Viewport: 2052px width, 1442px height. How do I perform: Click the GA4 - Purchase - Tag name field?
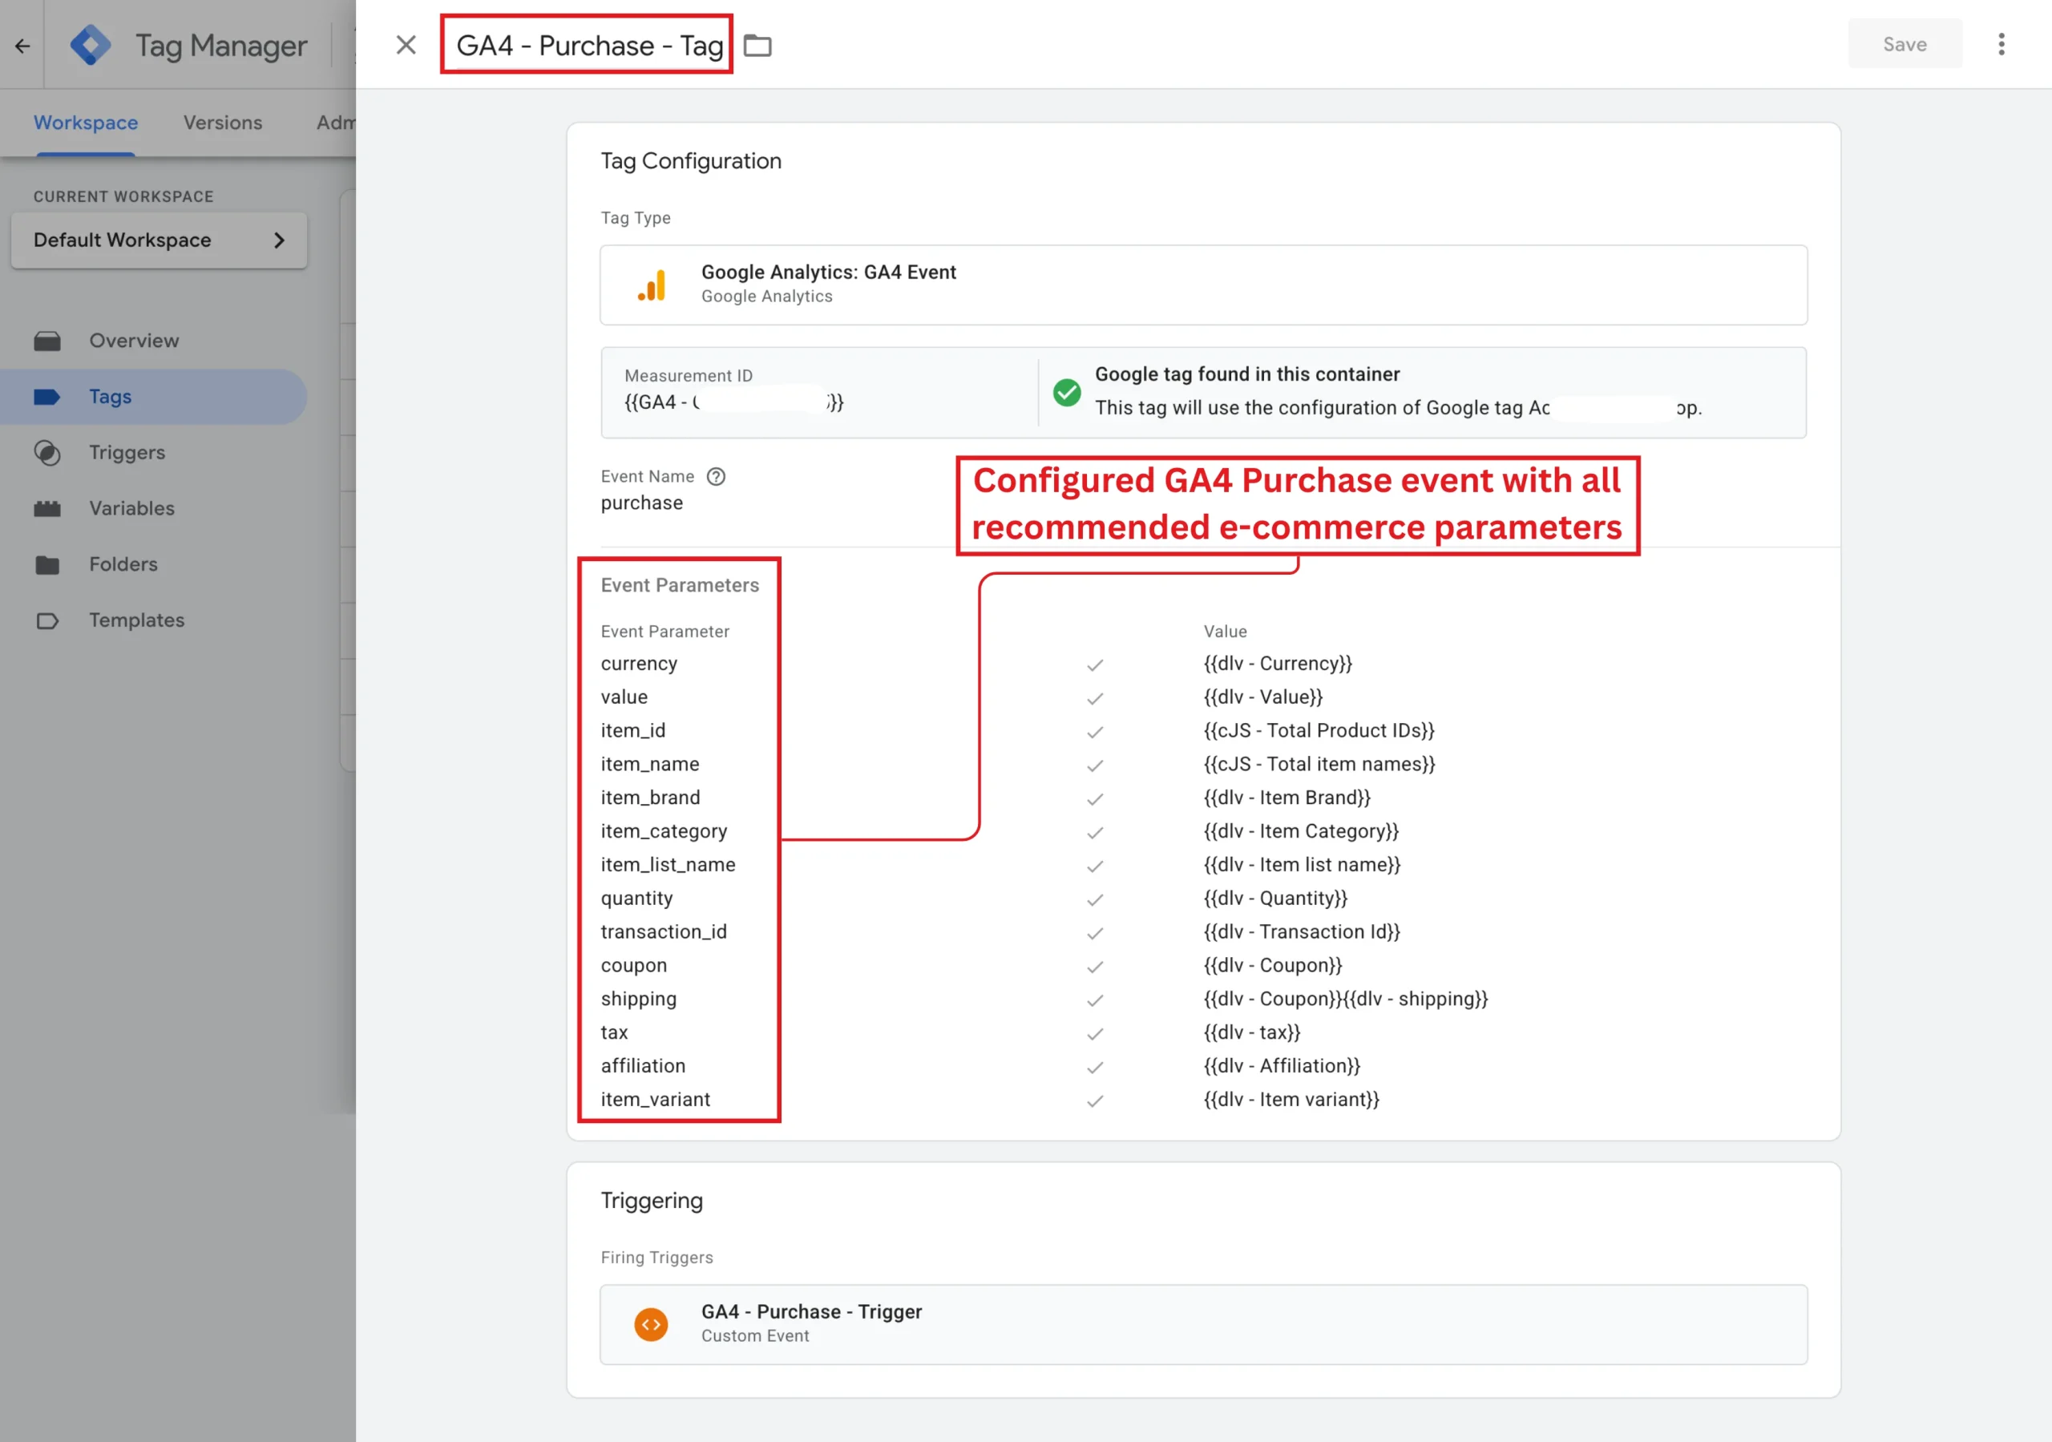[x=588, y=45]
